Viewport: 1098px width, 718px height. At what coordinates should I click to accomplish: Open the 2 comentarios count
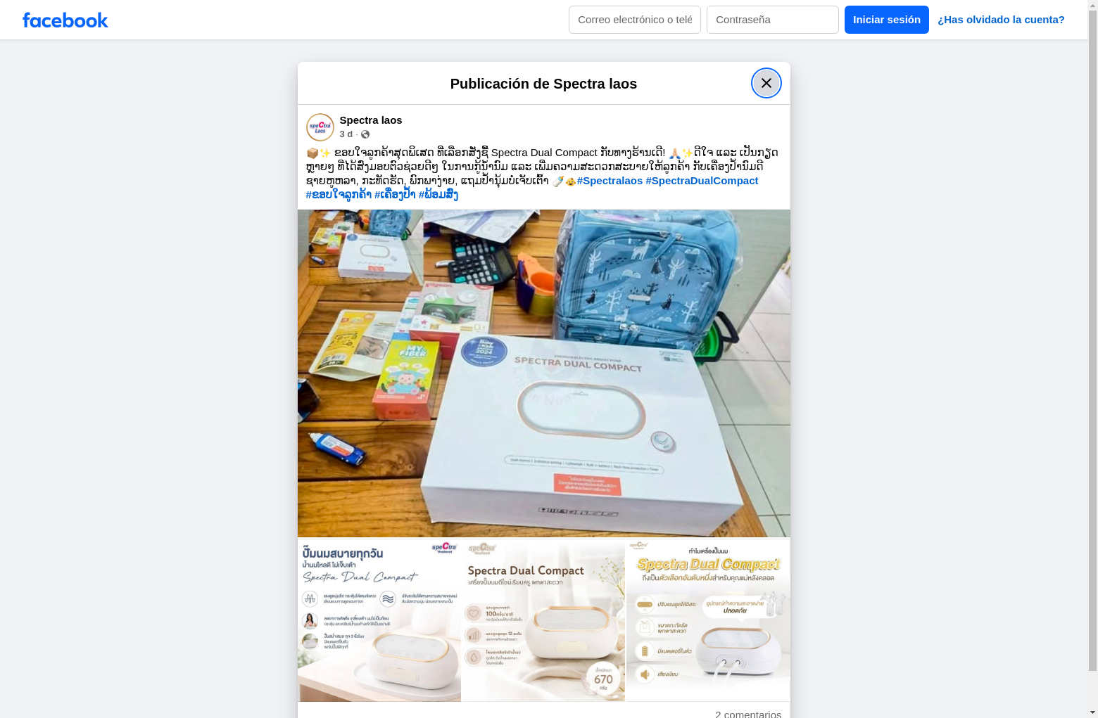click(x=748, y=713)
